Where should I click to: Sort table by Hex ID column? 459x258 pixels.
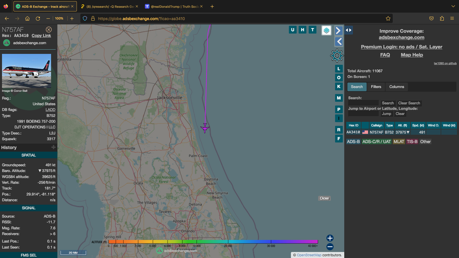click(353, 125)
